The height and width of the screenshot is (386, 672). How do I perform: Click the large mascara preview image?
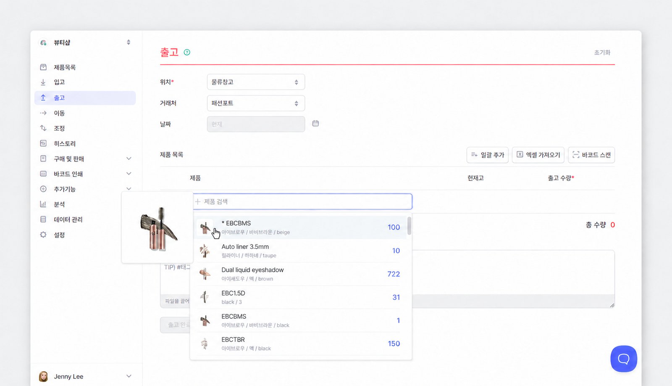click(158, 228)
